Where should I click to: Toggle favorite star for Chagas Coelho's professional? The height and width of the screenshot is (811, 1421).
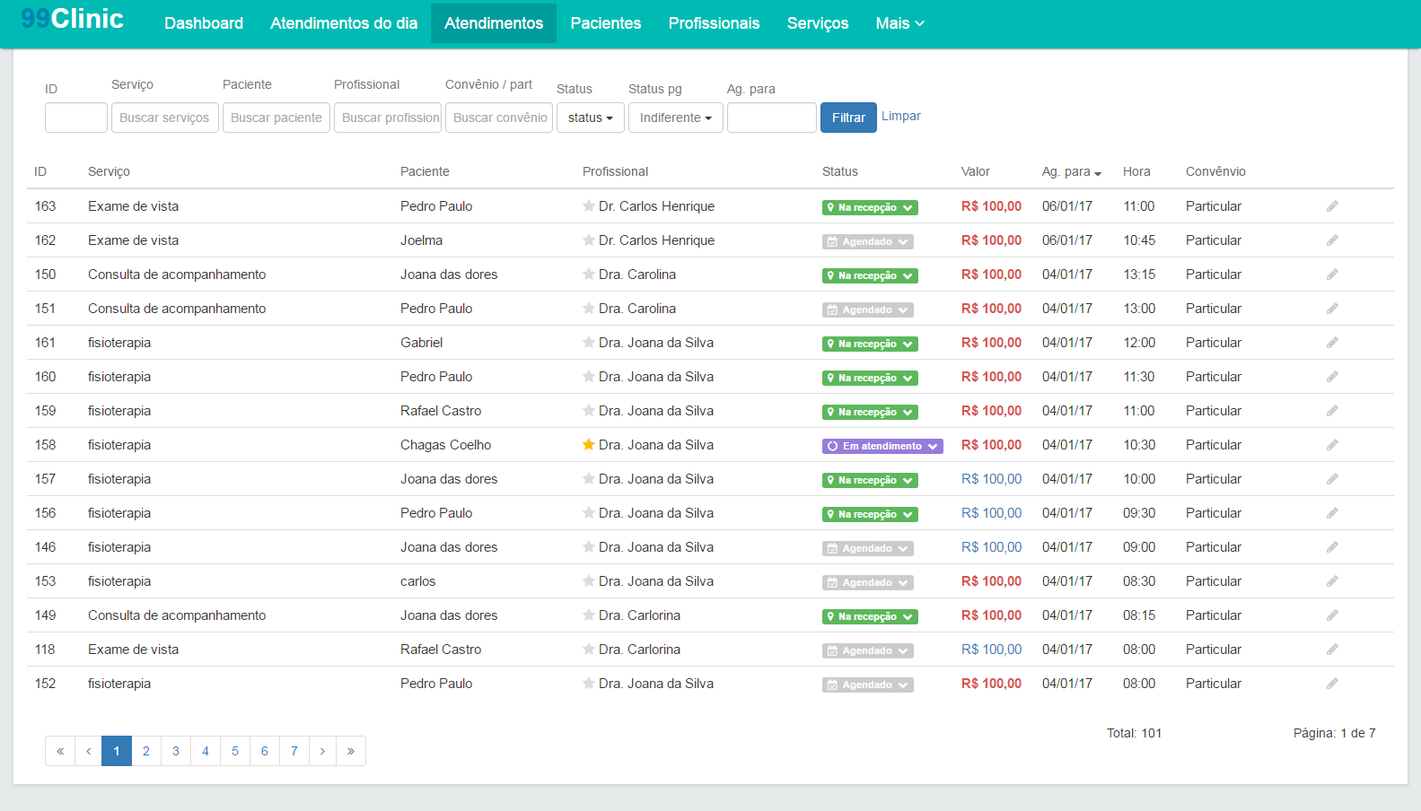click(589, 445)
